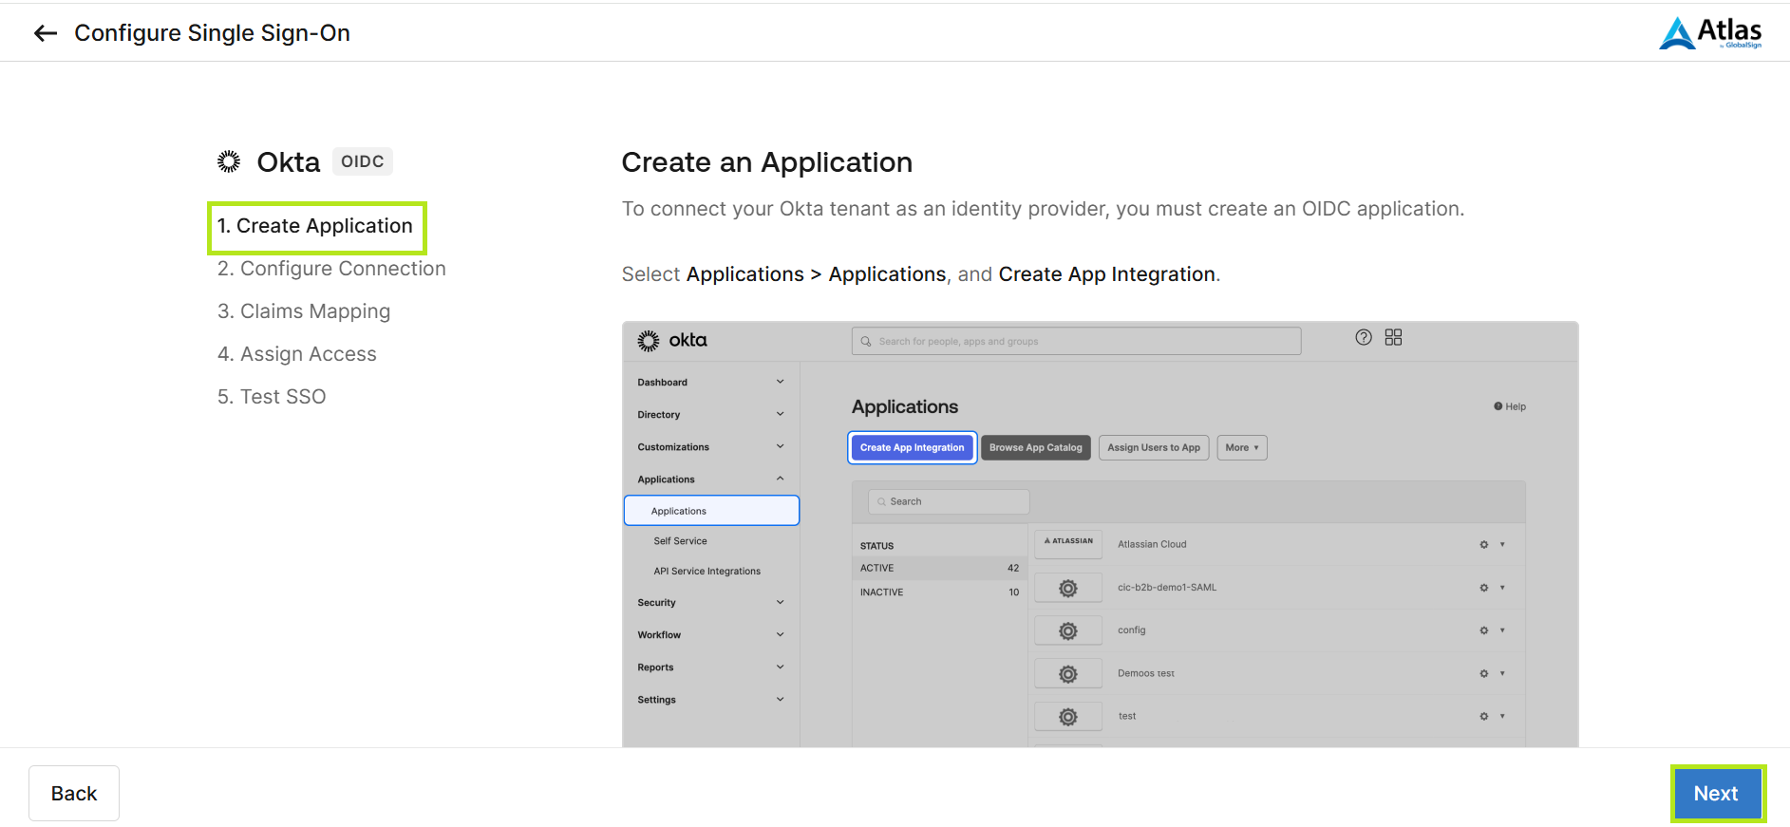
Task: Expand the Customizations section chevron
Action: (x=781, y=446)
